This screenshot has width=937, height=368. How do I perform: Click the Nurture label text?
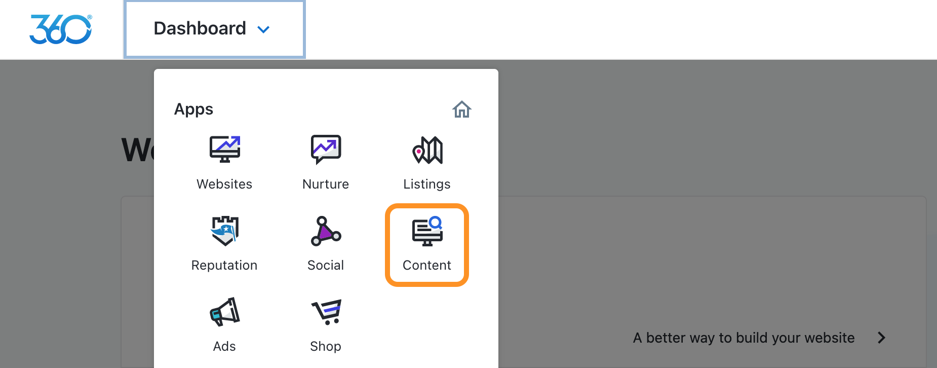[x=326, y=184]
